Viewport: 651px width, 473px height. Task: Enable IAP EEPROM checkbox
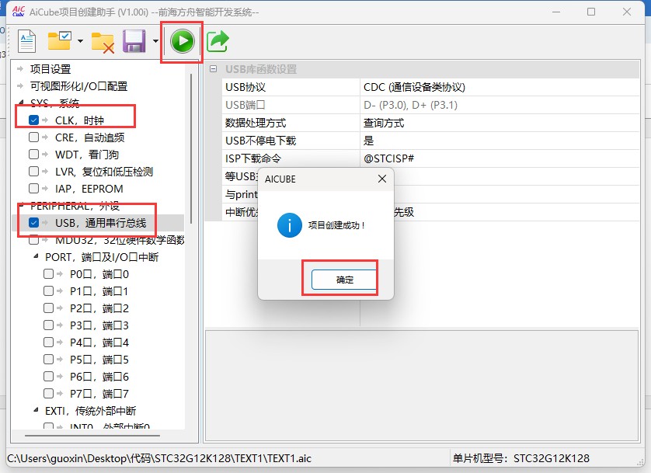[x=33, y=189]
